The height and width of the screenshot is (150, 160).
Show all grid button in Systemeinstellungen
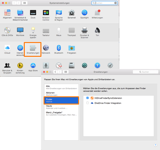pyautogui.click(x=24, y=3)
